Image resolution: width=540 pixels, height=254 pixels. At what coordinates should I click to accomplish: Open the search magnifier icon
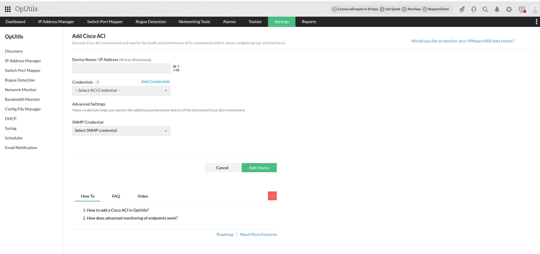tap(485, 9)
